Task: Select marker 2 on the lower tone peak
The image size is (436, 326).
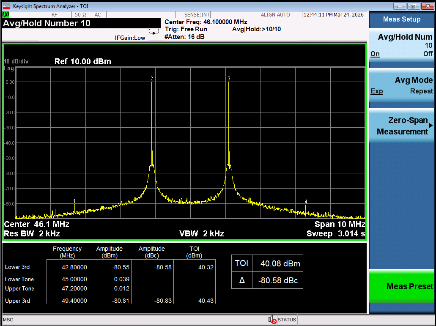Action: pos(151,79)
